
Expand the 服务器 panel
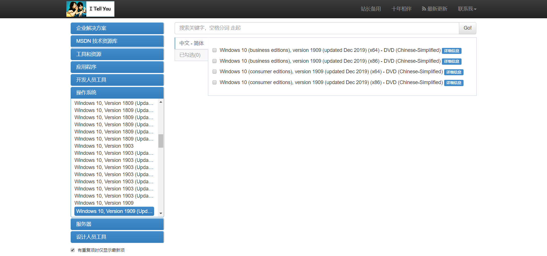[117, 224]
